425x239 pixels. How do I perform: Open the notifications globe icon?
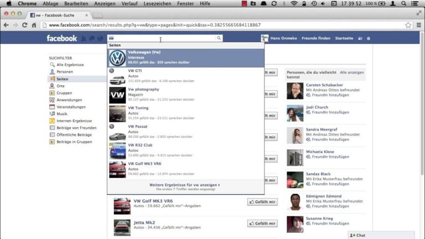[100, 39]
